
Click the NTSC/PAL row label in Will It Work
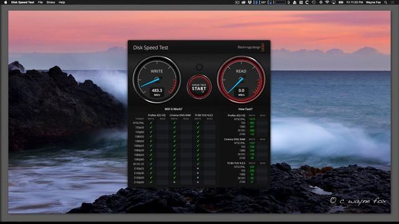click(x=138, y=123)
